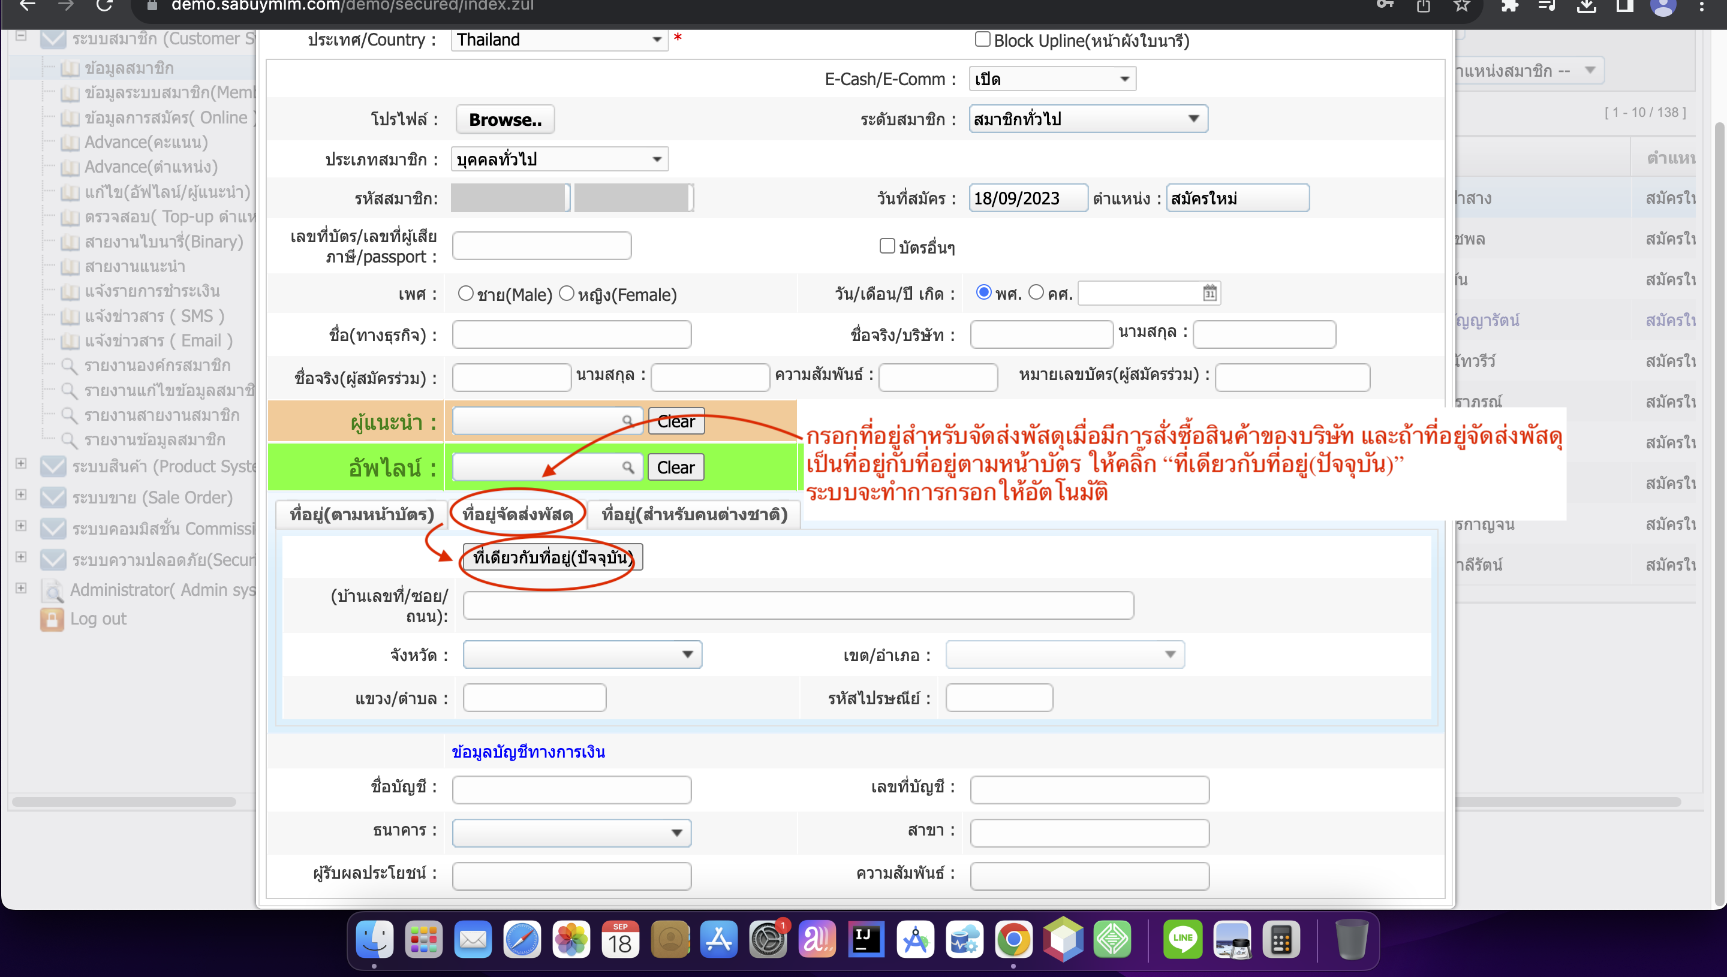
Task: Enable the Block Upline checkbox
Action: [x=983, y=40]
